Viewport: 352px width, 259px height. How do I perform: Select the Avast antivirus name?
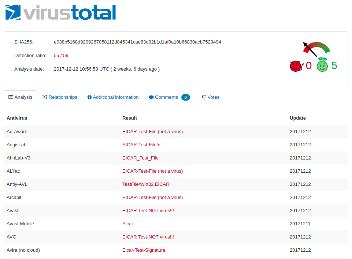pyautogui.click(x=12, y=211)
